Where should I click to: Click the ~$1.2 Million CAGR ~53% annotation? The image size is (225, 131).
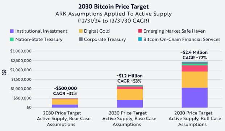pos(129,79)
